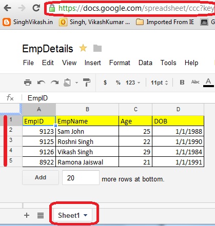This screenshot has height=226, width=215.
Task: Open the Sheet1 tab dropdown arrow
Action: (x=86, y=215)
